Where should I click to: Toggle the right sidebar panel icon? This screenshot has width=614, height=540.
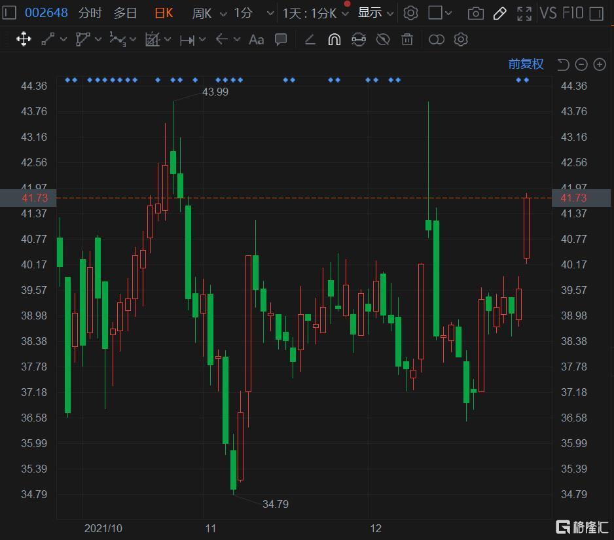coord(596,14)
